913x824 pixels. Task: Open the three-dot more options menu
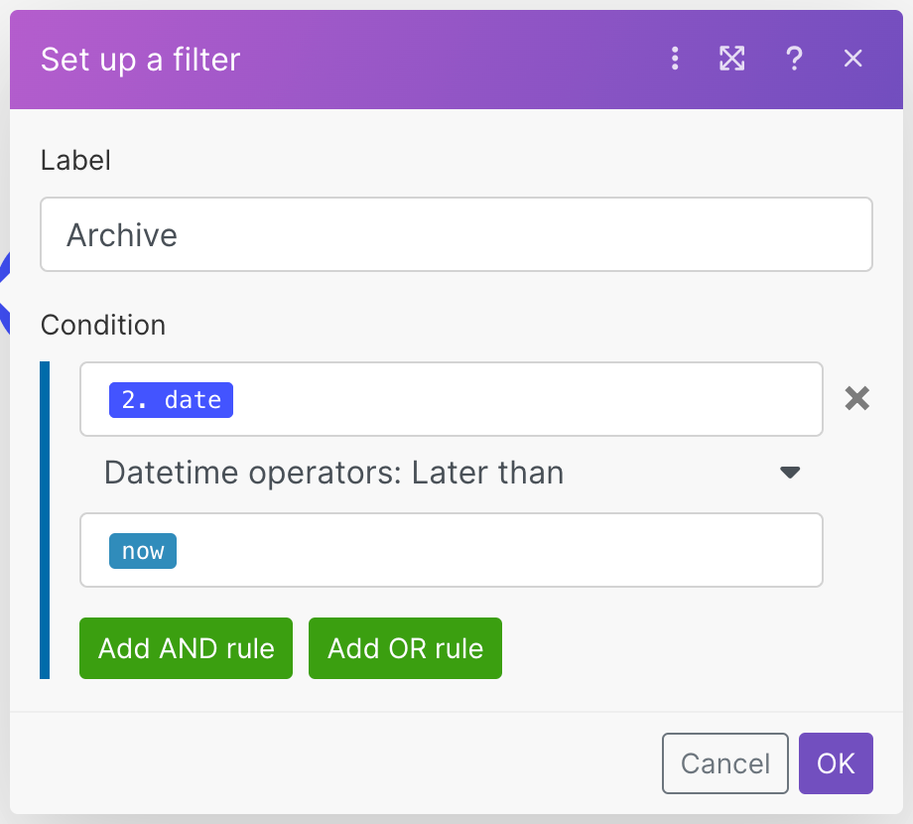tap(675, 60)
